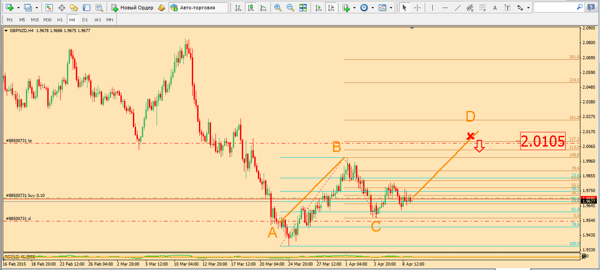Click the RSI(13) indicator label

coord(20,257)
